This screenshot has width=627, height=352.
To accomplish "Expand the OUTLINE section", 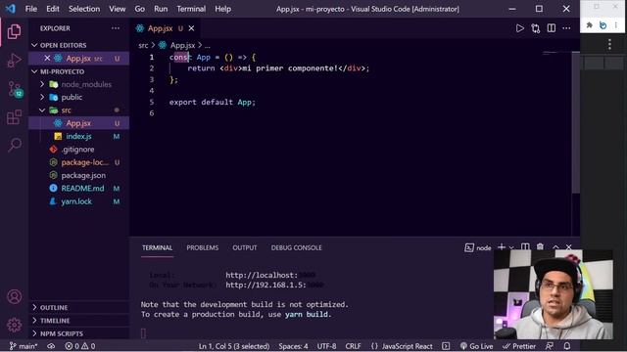I will [x=78, y=308].
